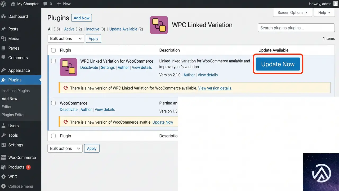Click the Description column header at top
This screenshot has height=191, width=339.
point(169,50)
